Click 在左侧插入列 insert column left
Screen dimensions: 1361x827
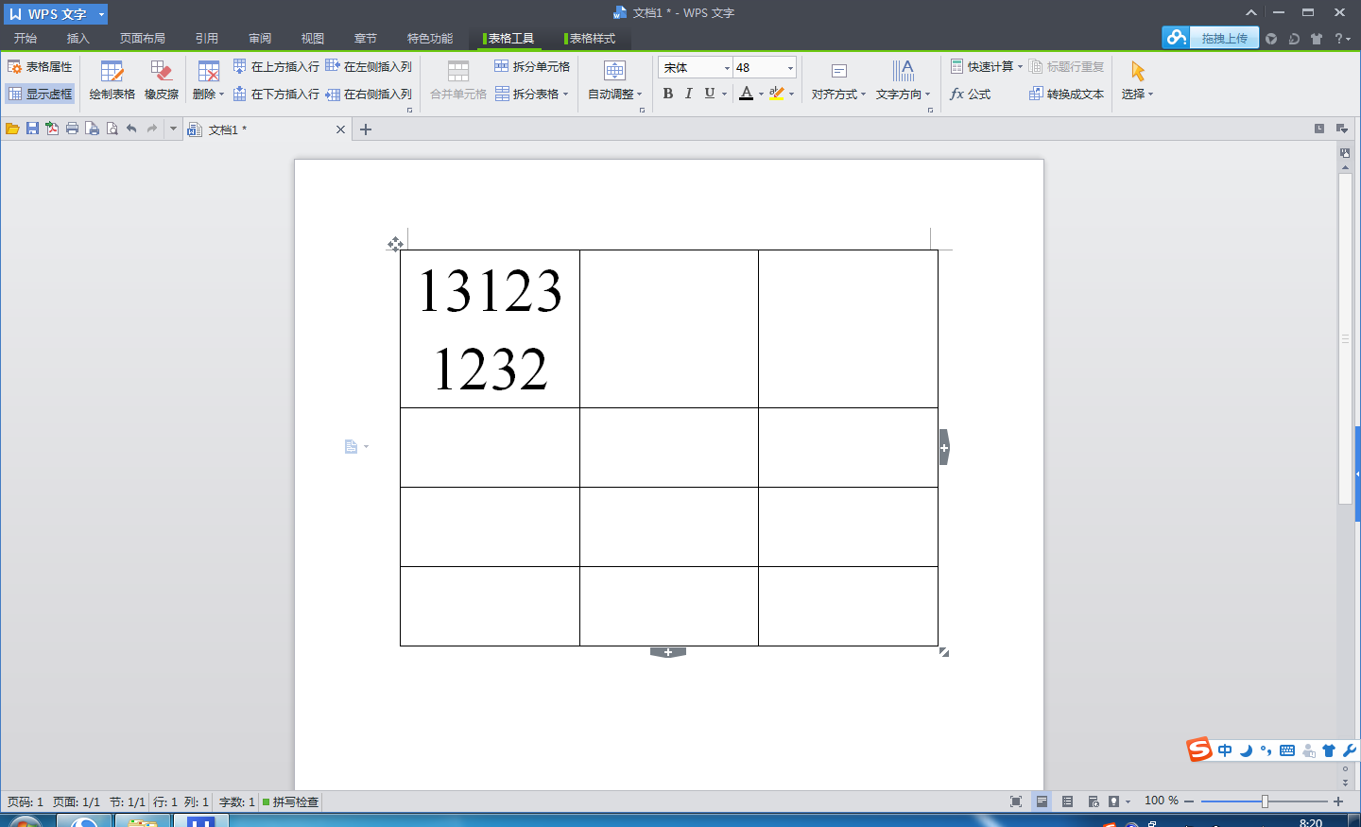(370, 67)
